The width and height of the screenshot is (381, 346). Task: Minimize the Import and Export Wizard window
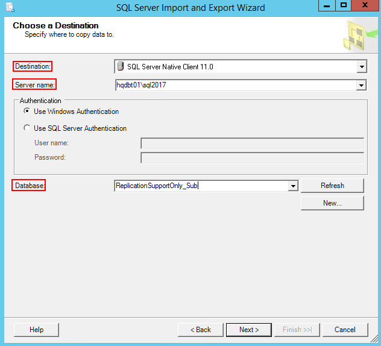coord(327,5)
